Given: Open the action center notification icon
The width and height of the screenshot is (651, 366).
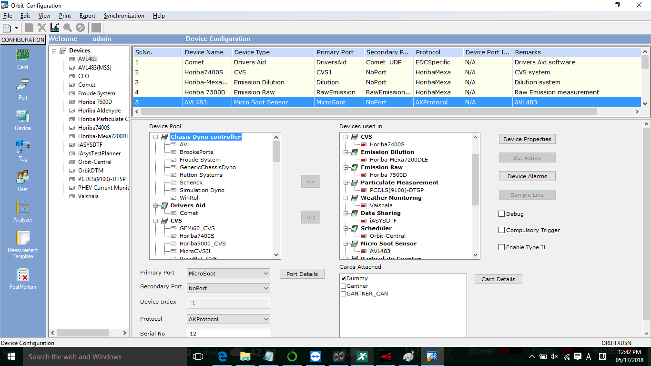Looking at the screenshot, I should pos(577,356).
